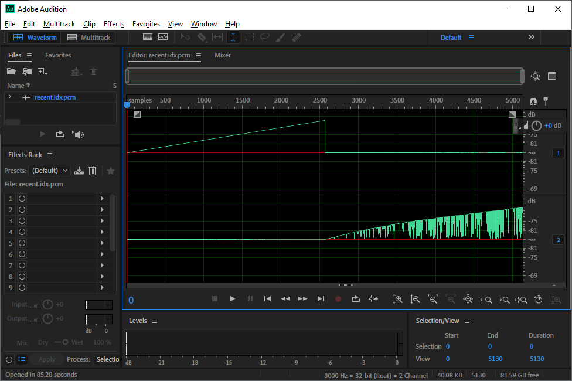Click the Waveform view button

coord(36,38)
